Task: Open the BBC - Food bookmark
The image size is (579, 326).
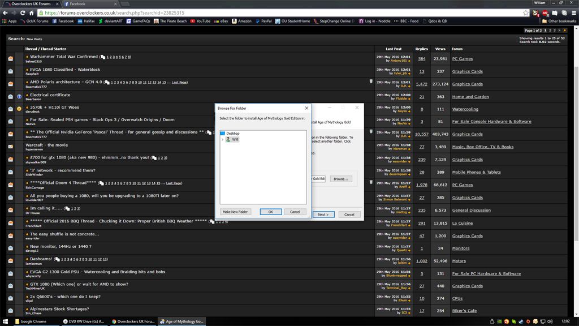Action: tap(406, 21)
